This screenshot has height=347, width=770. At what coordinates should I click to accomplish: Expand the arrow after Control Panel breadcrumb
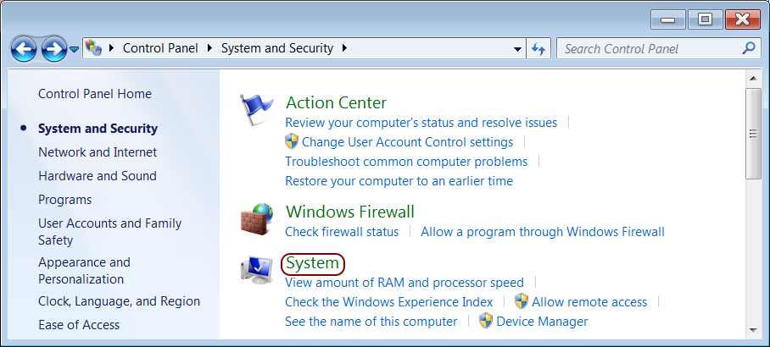pos(210,48)
